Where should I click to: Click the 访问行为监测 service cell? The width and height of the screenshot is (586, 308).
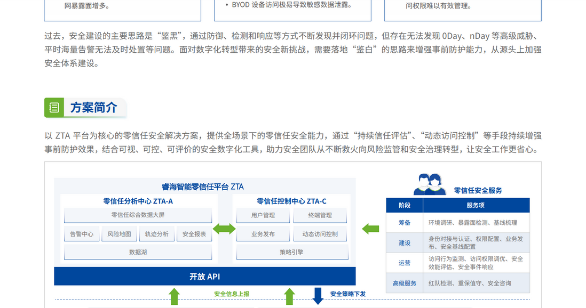tap(476, 263)
